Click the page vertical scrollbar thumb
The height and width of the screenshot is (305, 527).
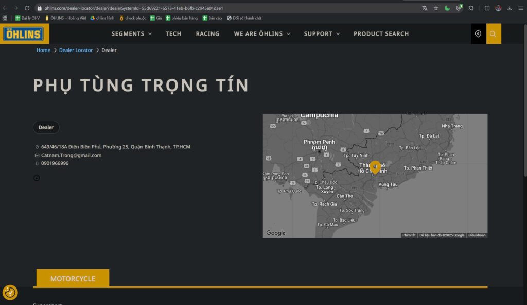click(525, 99)
